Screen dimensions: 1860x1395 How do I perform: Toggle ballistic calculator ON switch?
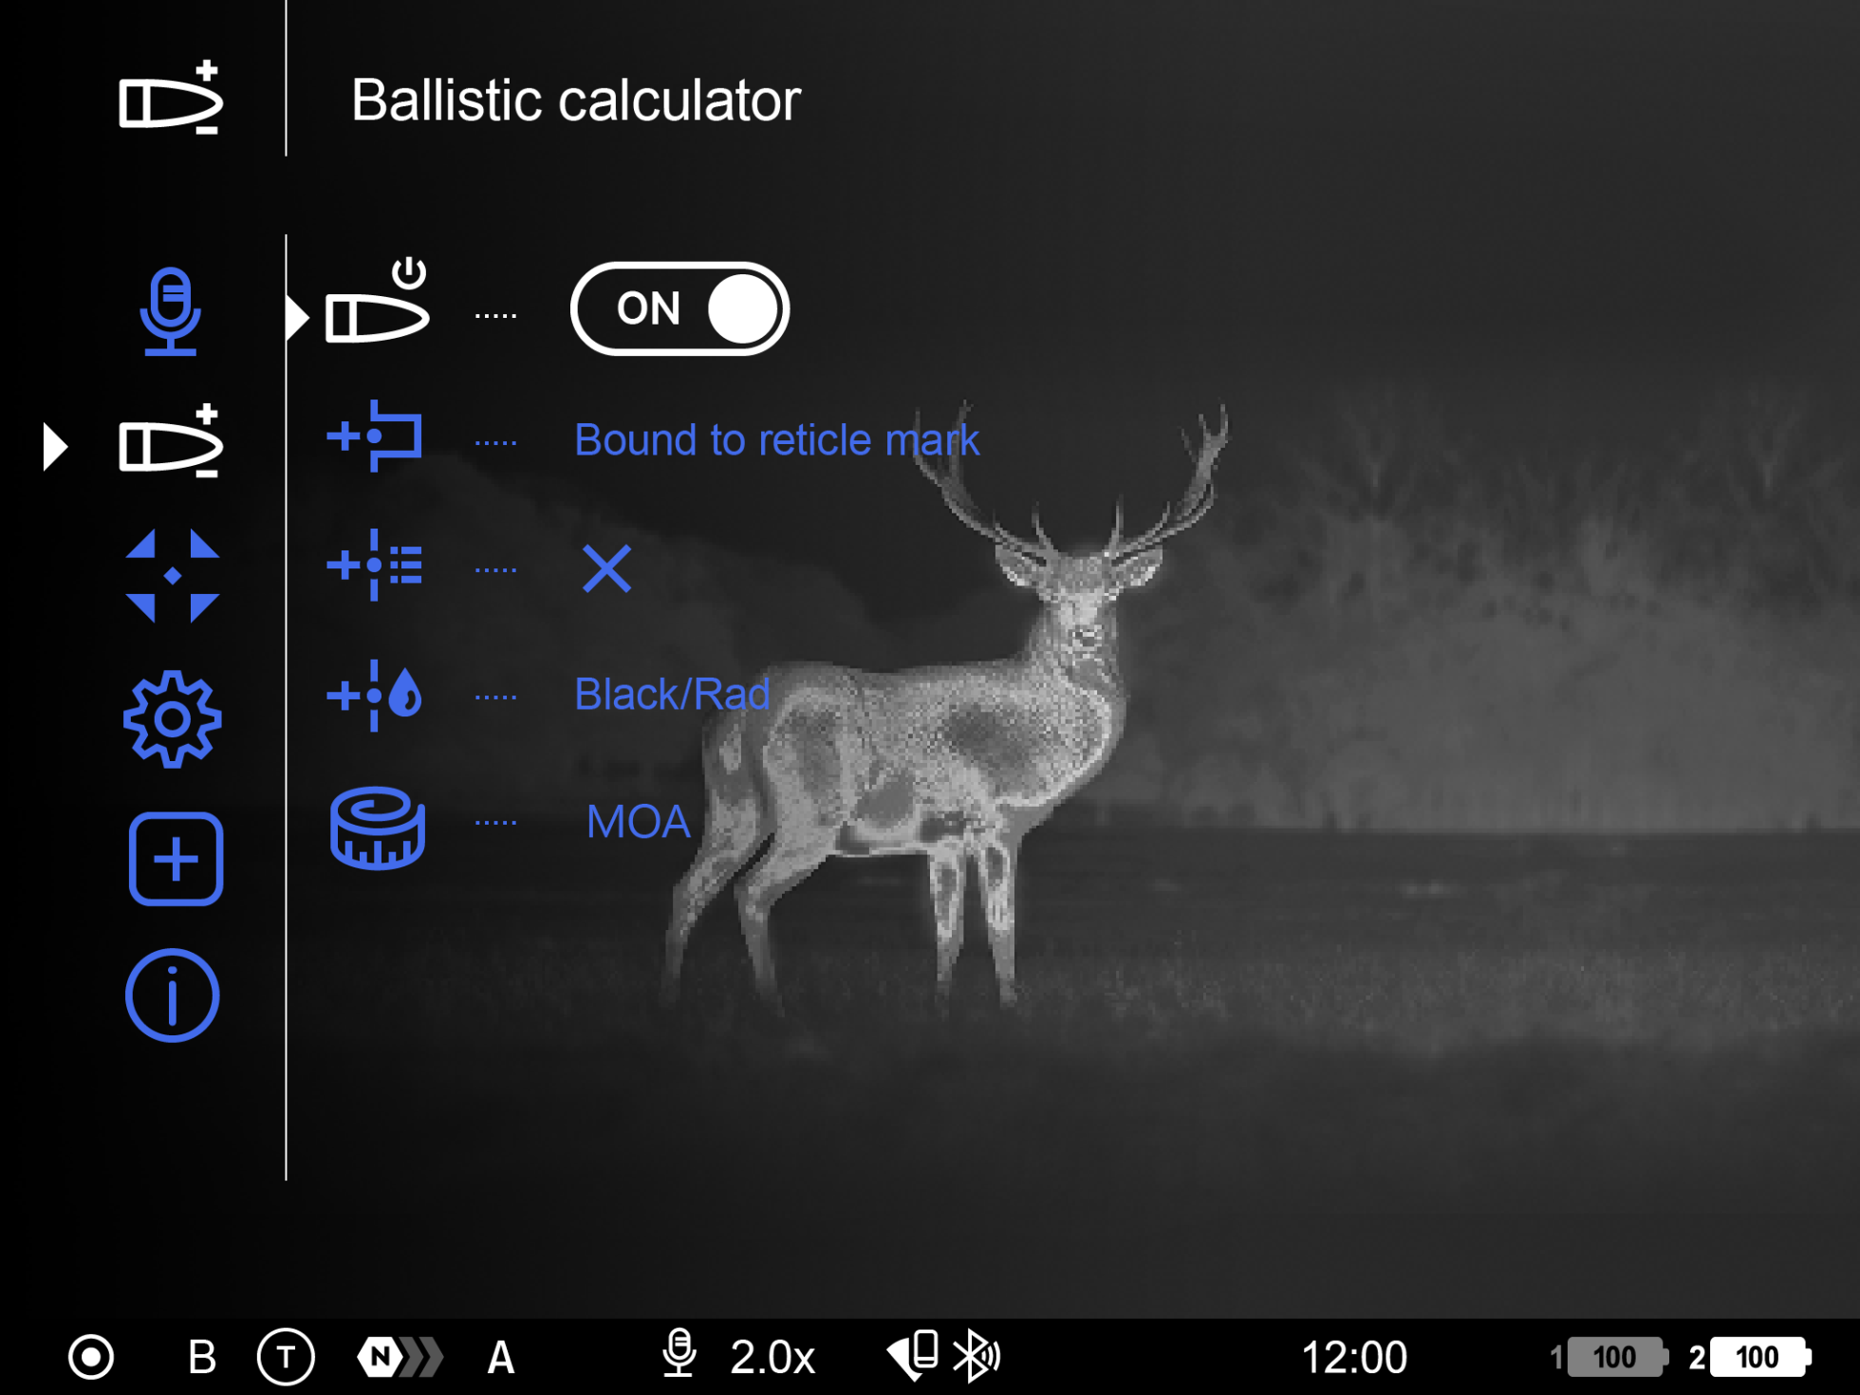pyautogui.click(x=679, y=309)
